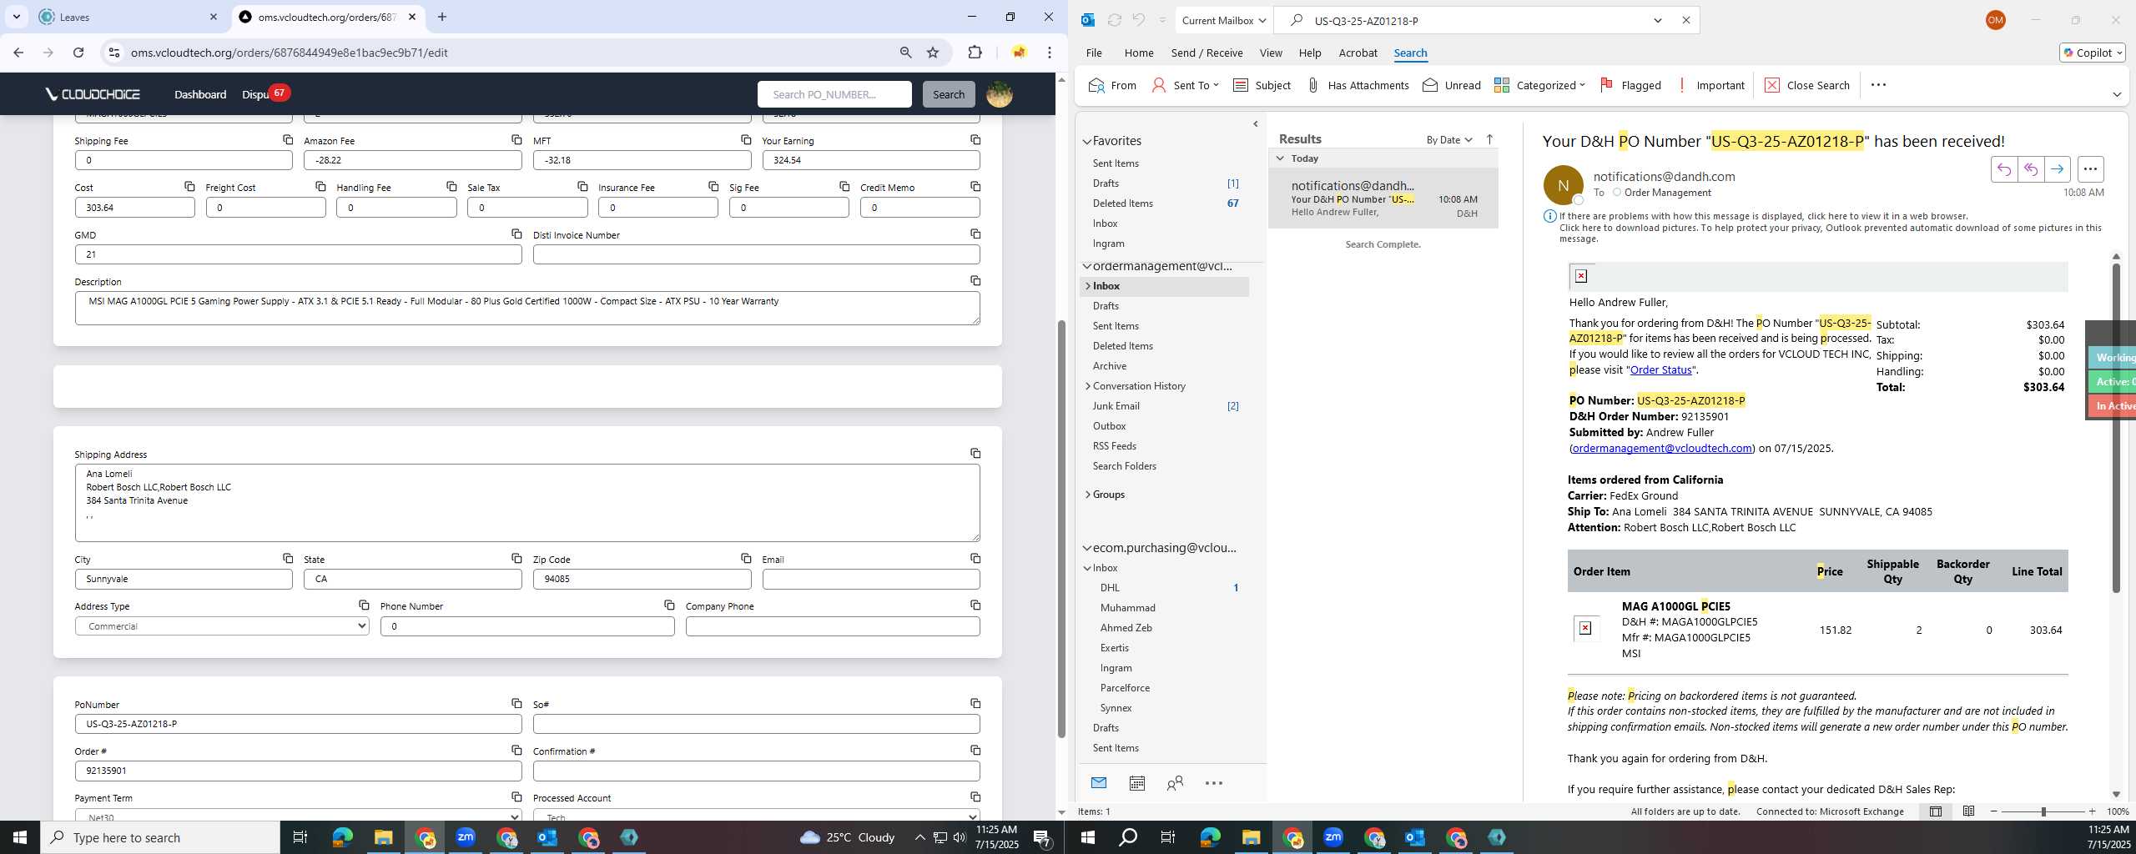Copy the Zip Code field icon
This screenshot has height=854, width=2136.
[x=746, y=558]
